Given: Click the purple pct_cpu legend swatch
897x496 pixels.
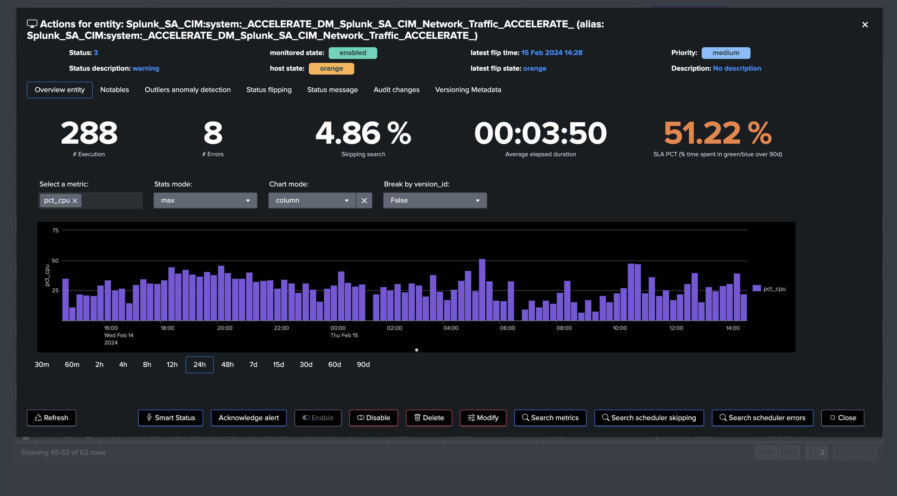Looking at the screenshot, I should tap(756, 288).
